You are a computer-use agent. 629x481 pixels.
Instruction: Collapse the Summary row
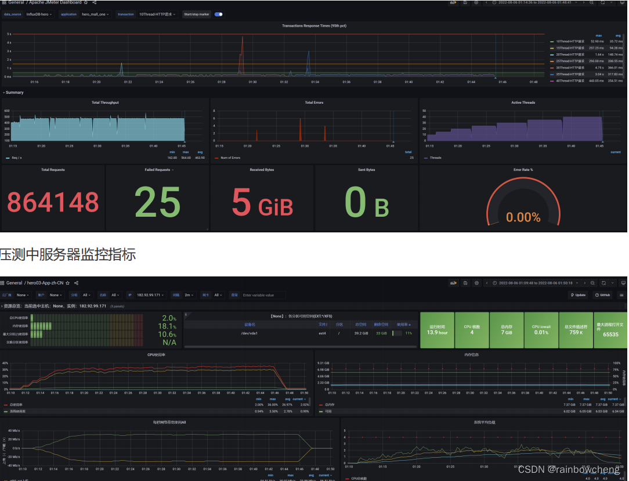point(13,93)
